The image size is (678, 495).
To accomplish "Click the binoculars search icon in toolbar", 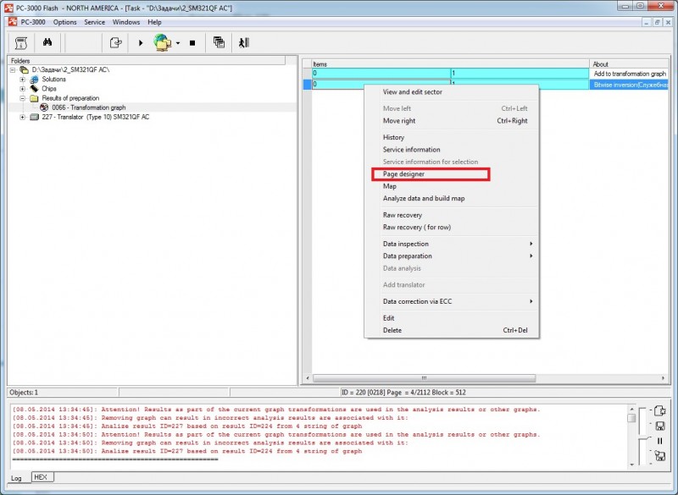I will coord(48,42).
